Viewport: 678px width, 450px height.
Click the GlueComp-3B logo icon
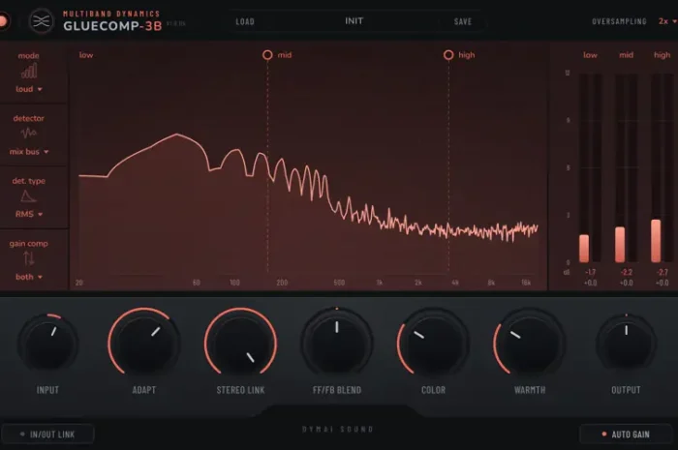click(41, 21)
